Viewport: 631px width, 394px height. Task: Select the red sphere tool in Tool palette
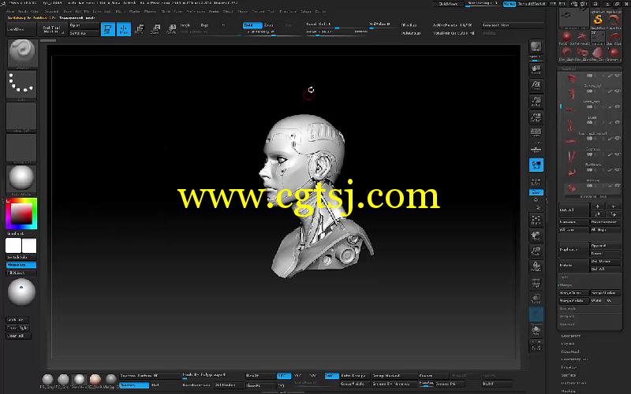click(x=566, y=37)
